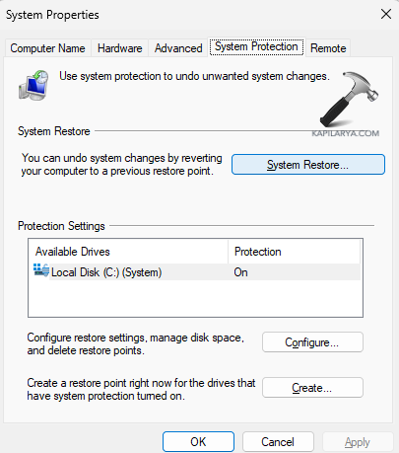Create a restore point now

312,388
